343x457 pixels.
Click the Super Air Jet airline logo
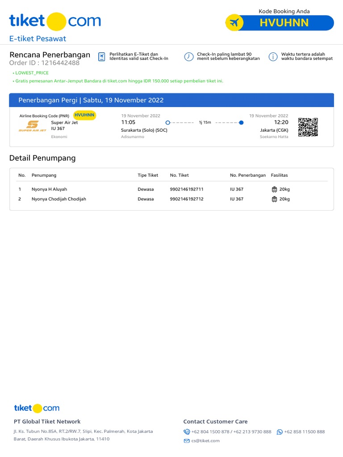tap(32, 126)
